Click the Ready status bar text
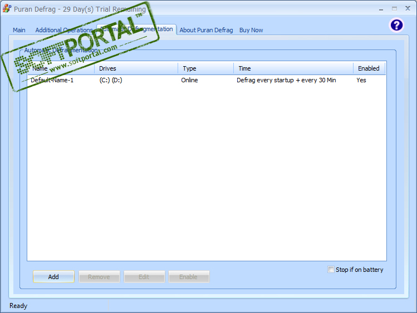 (x=18, y=306)
